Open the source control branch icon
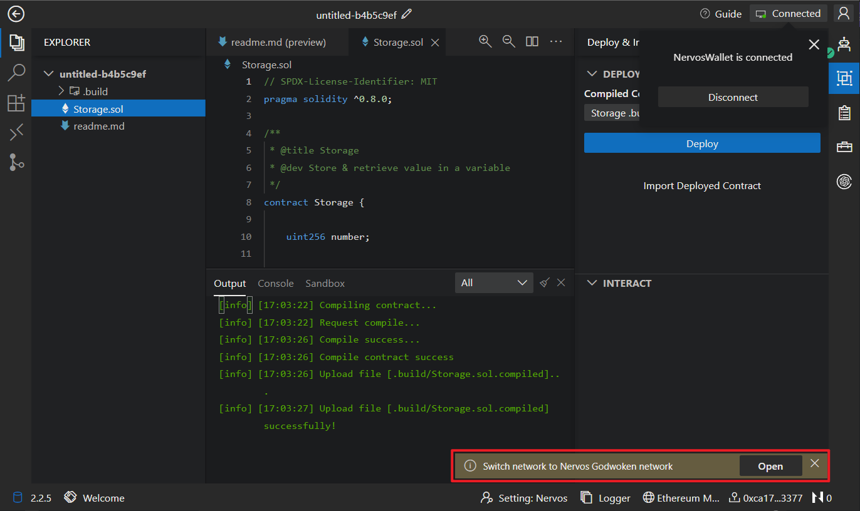Image resolution: width=860 pixels, height=511 pixels. click(16, 162)
